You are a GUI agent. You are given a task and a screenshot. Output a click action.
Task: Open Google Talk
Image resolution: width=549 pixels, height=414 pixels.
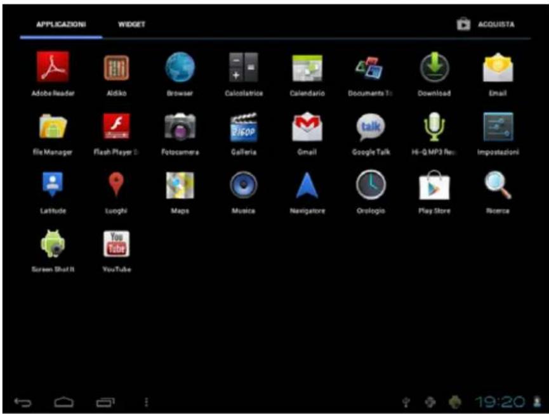(371, 127)
